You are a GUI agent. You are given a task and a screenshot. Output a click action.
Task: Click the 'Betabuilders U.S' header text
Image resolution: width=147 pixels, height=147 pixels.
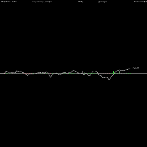140,2
